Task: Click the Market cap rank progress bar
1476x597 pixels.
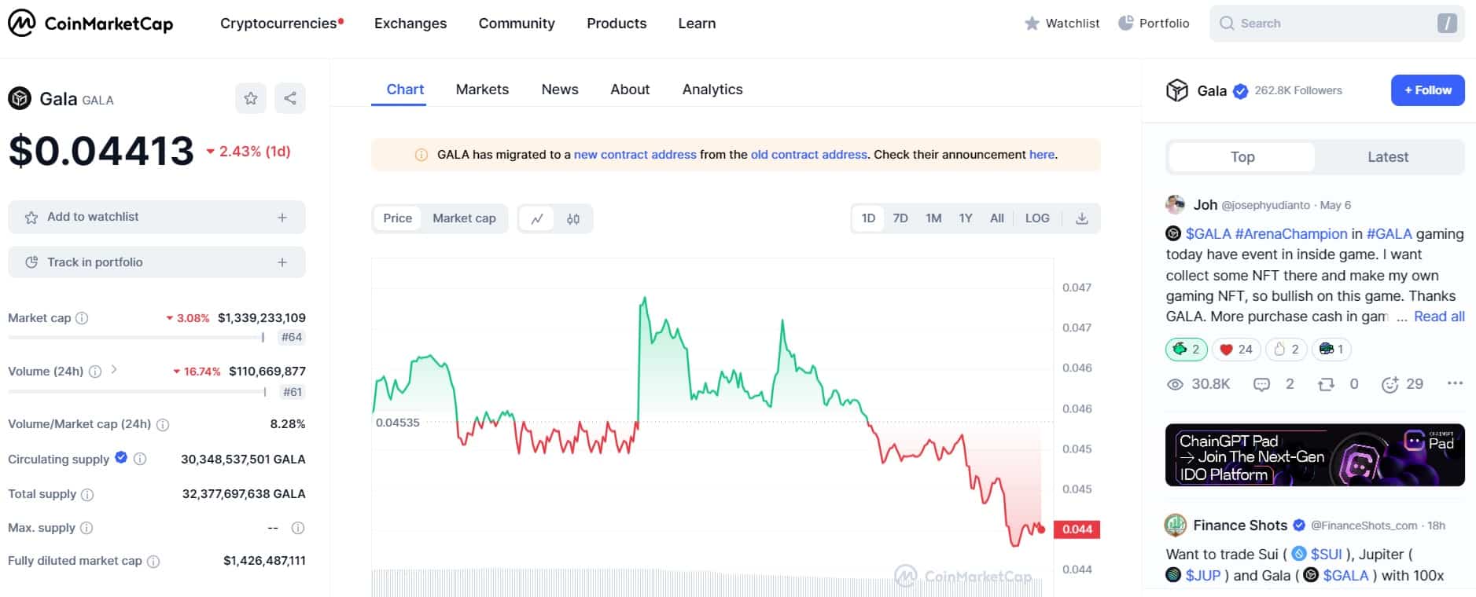Action: [136, 338]
